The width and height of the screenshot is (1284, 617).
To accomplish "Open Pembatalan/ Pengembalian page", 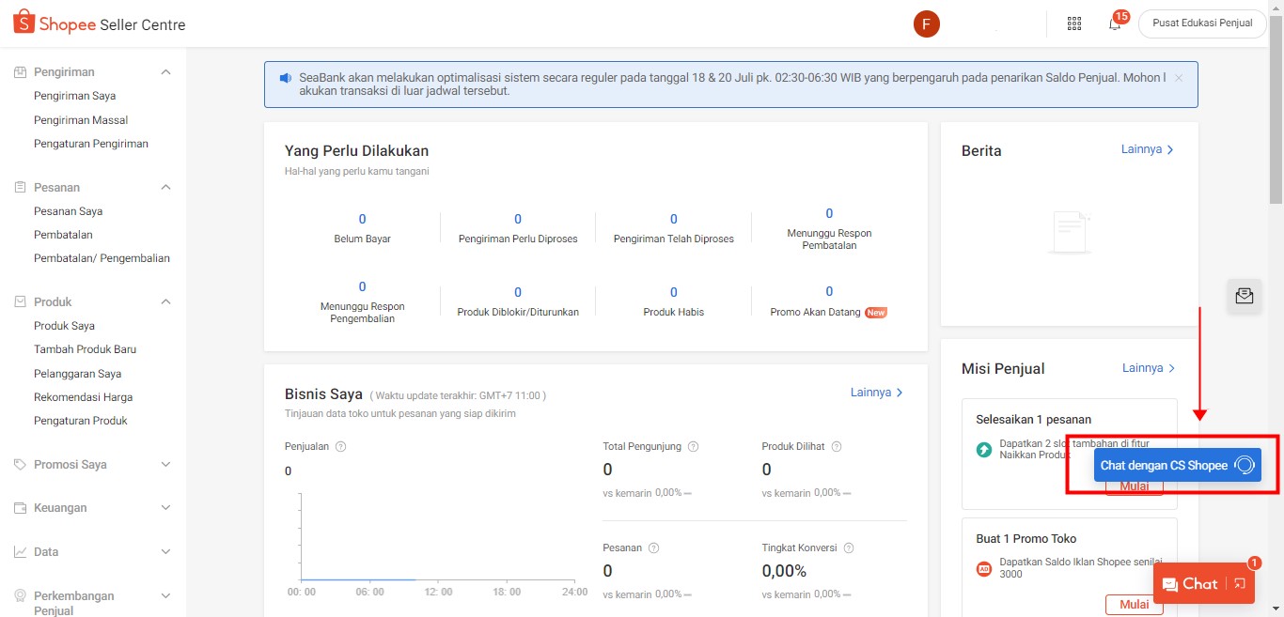I will [x=102, y=258].
